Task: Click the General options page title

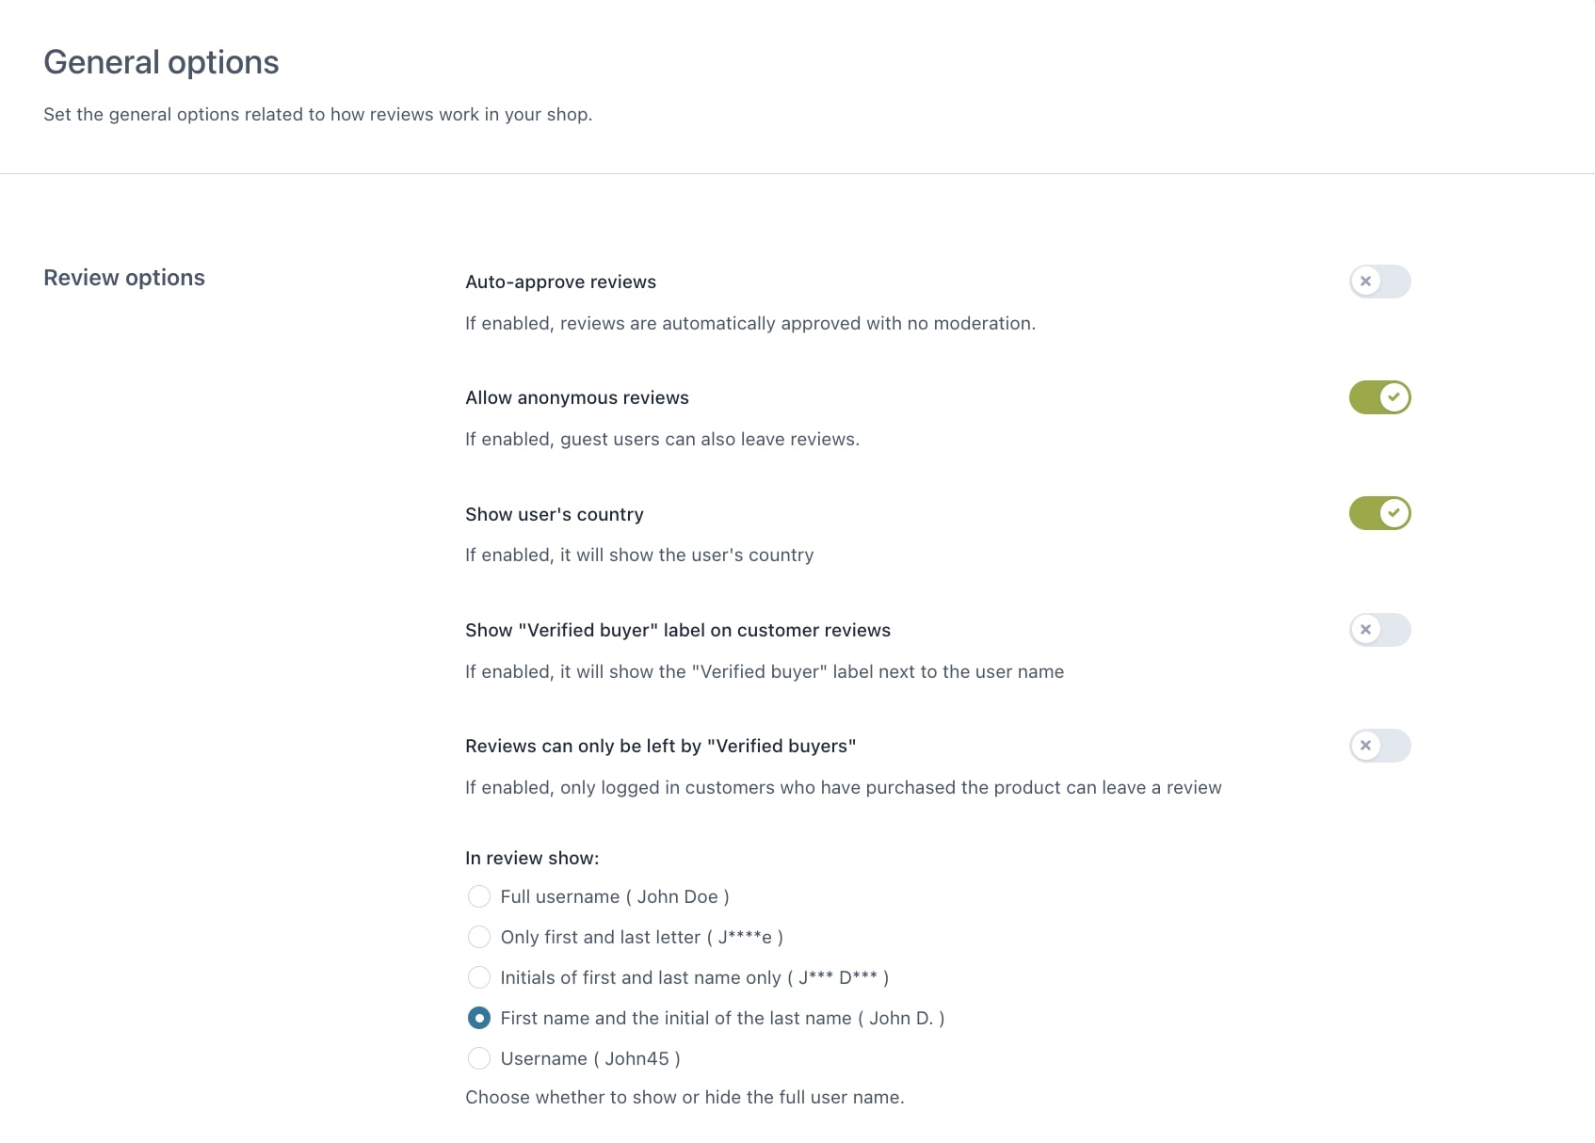Action: (x=161, y=62)
